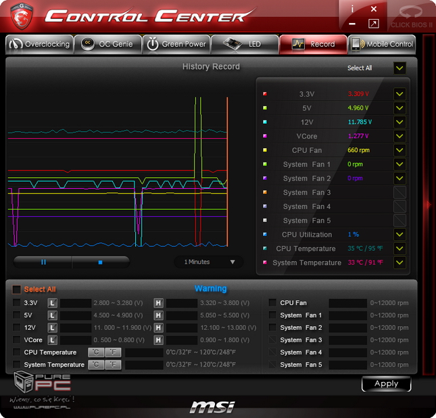Toggle the VCore graph visibility check
This screenshot has height=418, width=436.
399,136
